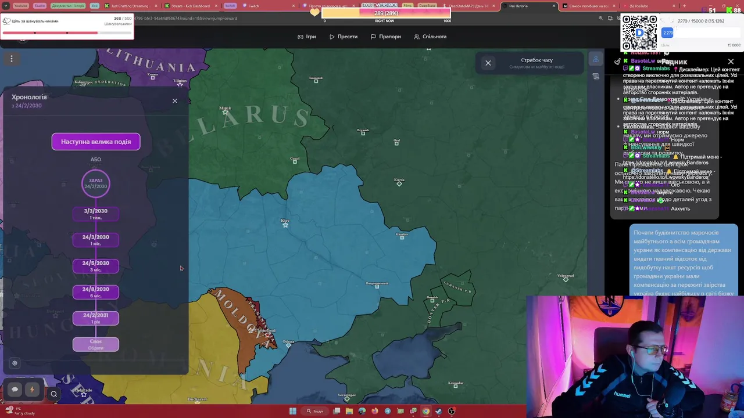Screen dimensions: 744x418
Task: Click the panel icon below the profile icon
Action: click(x=596, y=76)
